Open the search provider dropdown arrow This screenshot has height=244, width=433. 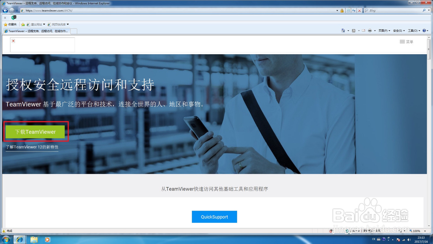429,10
